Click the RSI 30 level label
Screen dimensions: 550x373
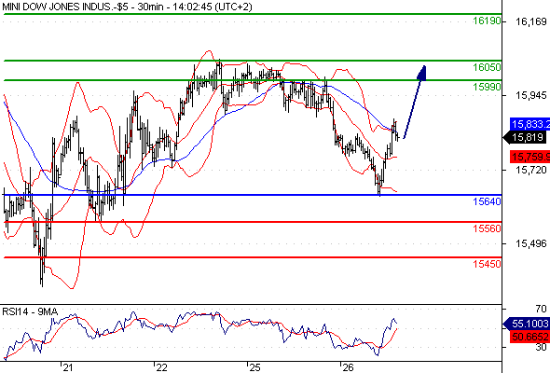click(x=541, y=347)
